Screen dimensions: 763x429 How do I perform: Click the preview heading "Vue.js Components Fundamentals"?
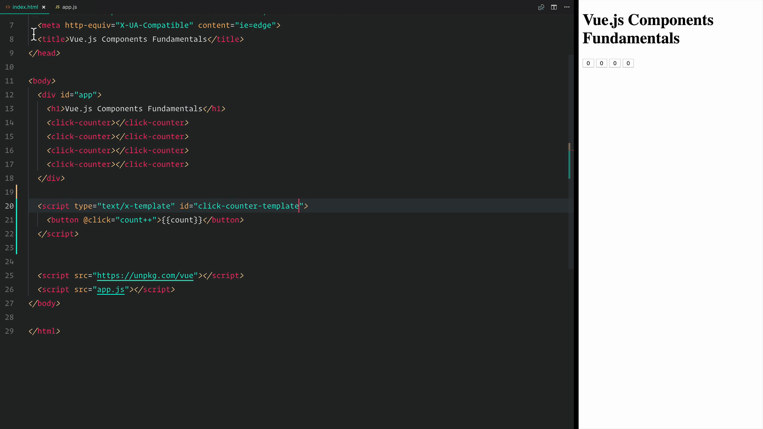coord(648,29)
